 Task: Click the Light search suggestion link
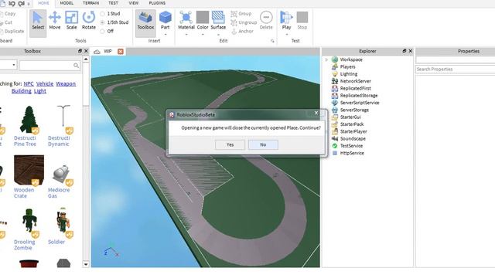click(40, 91)
